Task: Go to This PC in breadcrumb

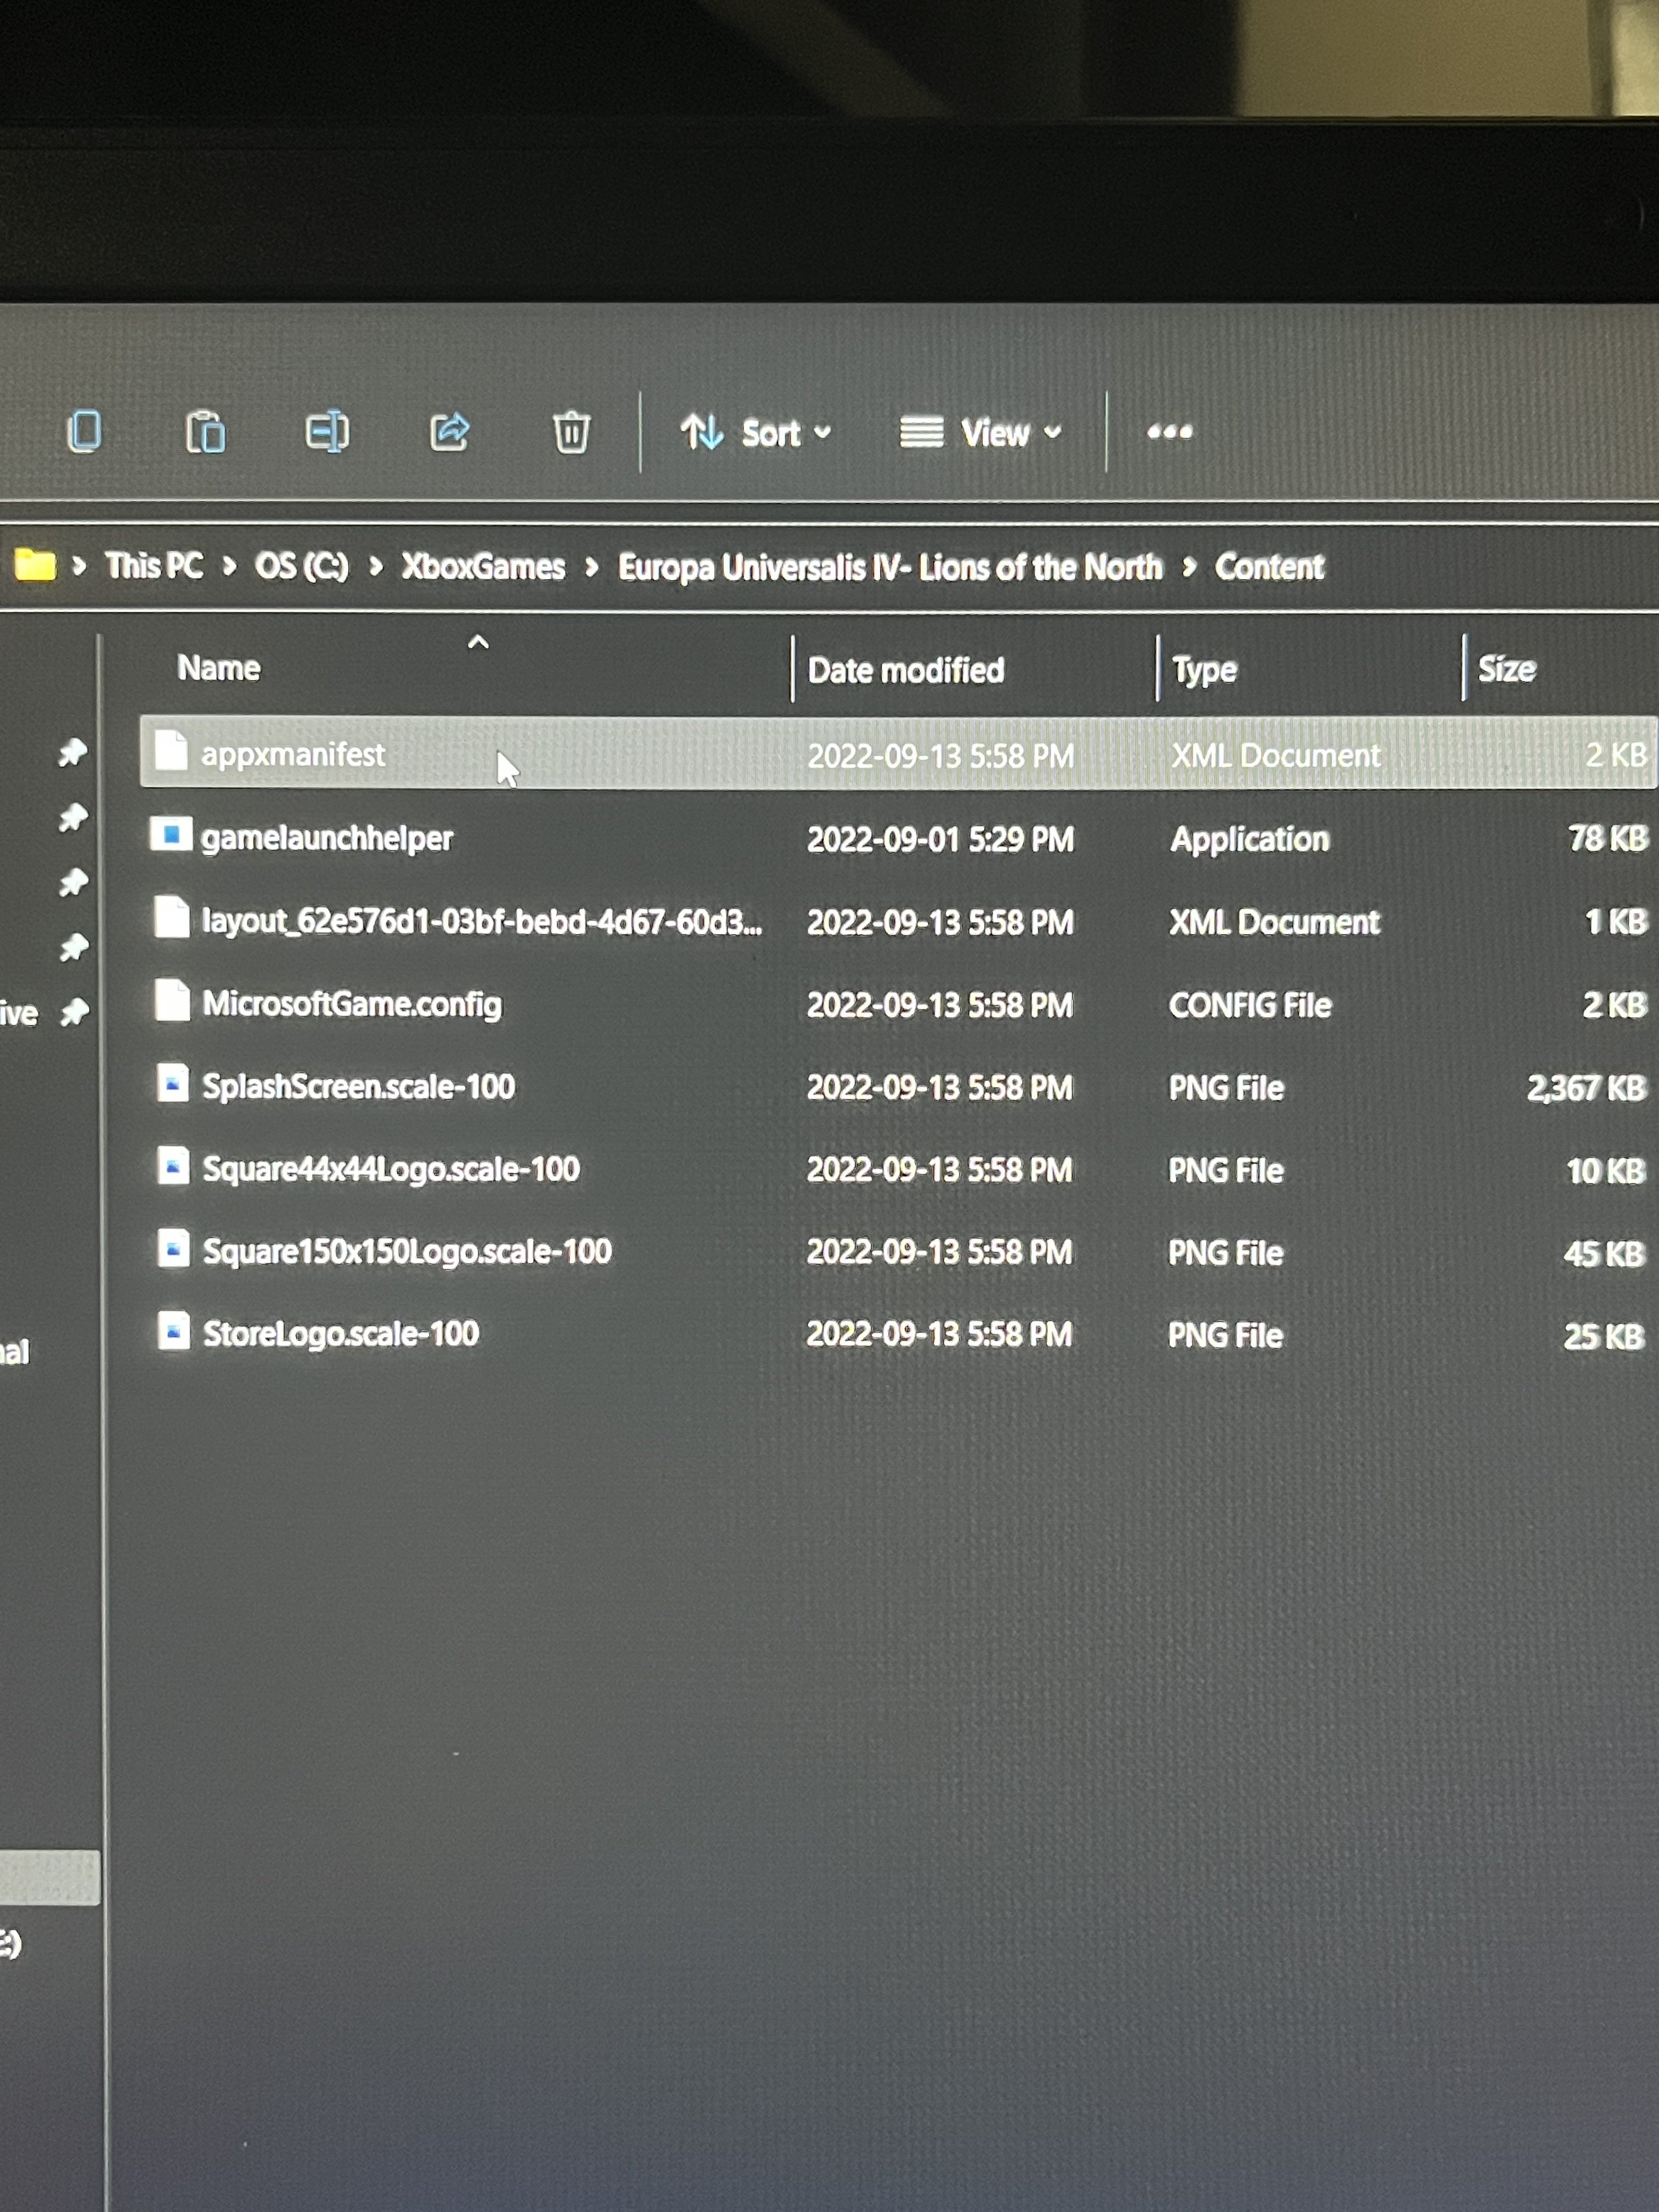Action: click(x=154, y=566)
